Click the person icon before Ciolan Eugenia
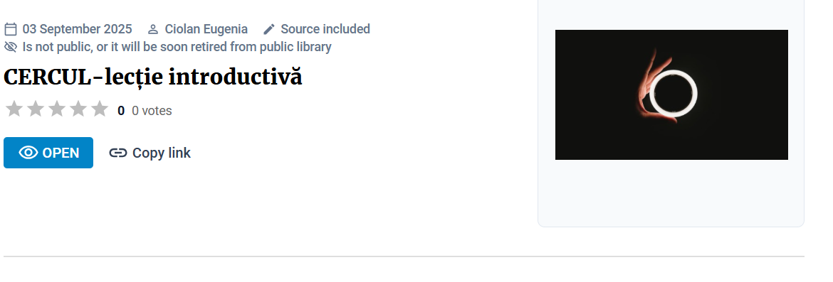This screenshot has width=833, height=282. click(x=153, y=29)
